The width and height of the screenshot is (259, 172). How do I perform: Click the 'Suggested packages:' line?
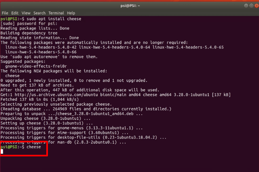pos(23,61)
